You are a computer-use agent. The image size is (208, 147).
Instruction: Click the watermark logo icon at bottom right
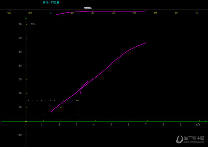tap(179, 139)
